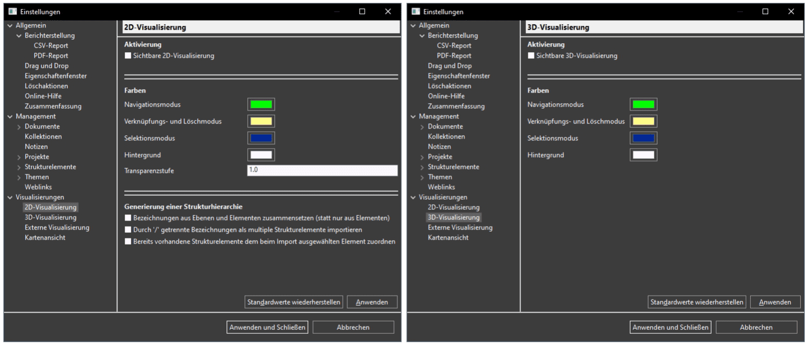Click app icon in 3D-Visualisierung window title bar
This screenshot has height=345, width=807.
pos(416,11)
